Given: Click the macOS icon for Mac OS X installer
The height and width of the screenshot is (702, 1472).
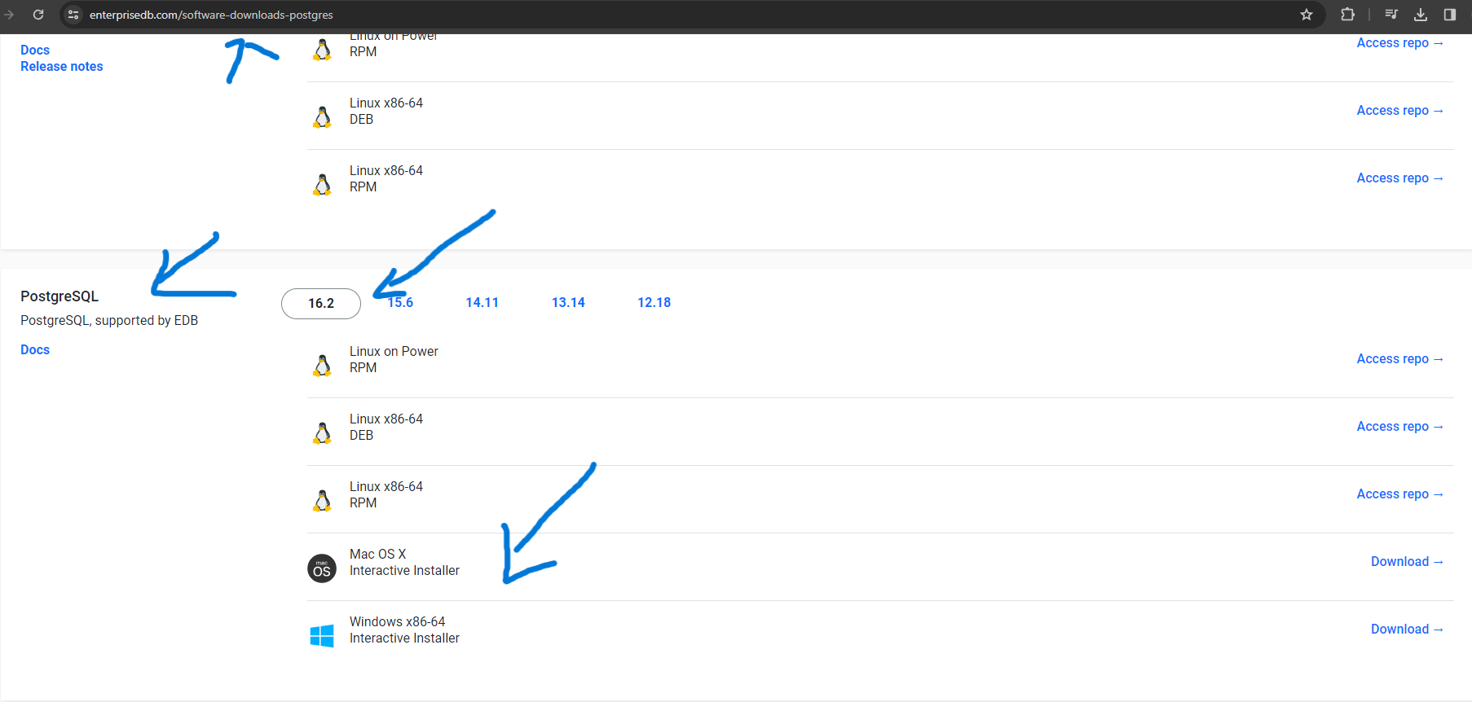Looking at the screenshot, I should [x=322, y=568].
